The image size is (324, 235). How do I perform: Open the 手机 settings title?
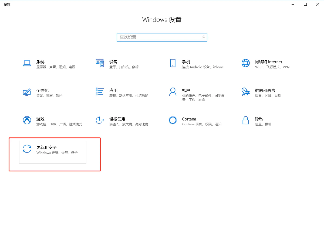[x=186, y=62]
